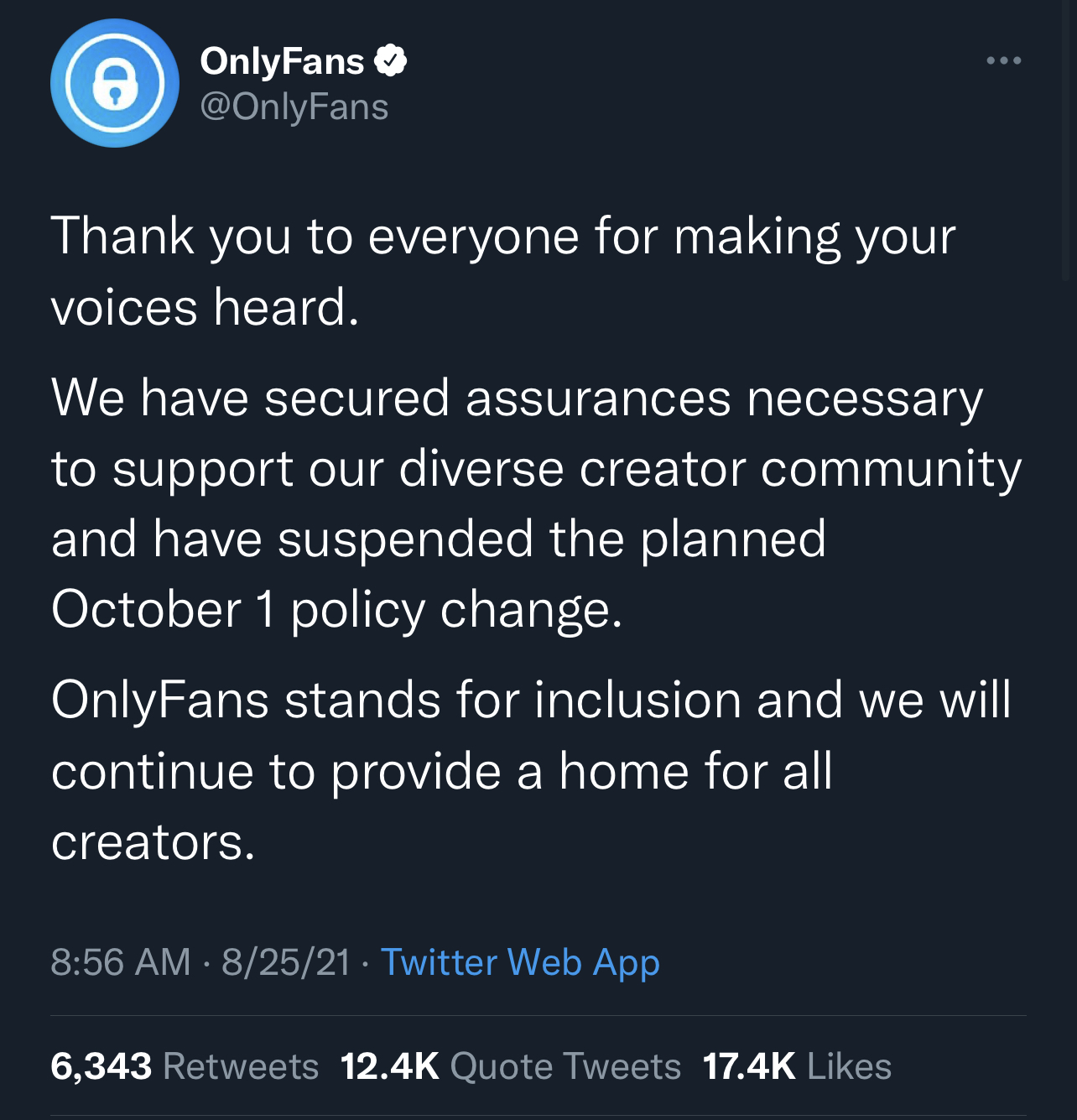This screenshot has height=1120, width=1077.
Task: View the 17.4K likes count
Action: click(748, 1066)
